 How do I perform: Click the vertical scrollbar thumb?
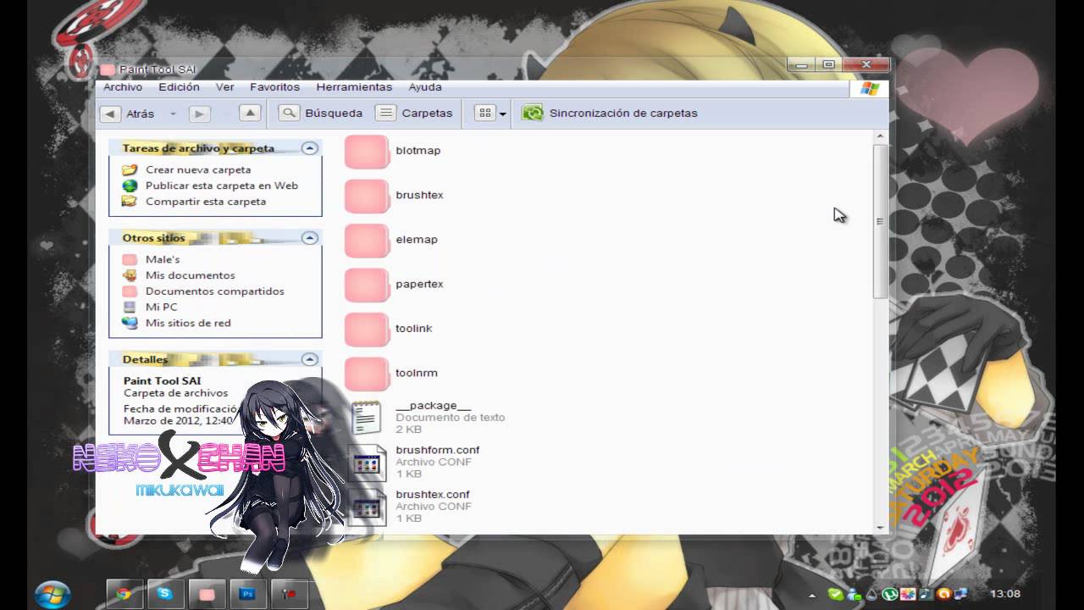tap(880, 221)
